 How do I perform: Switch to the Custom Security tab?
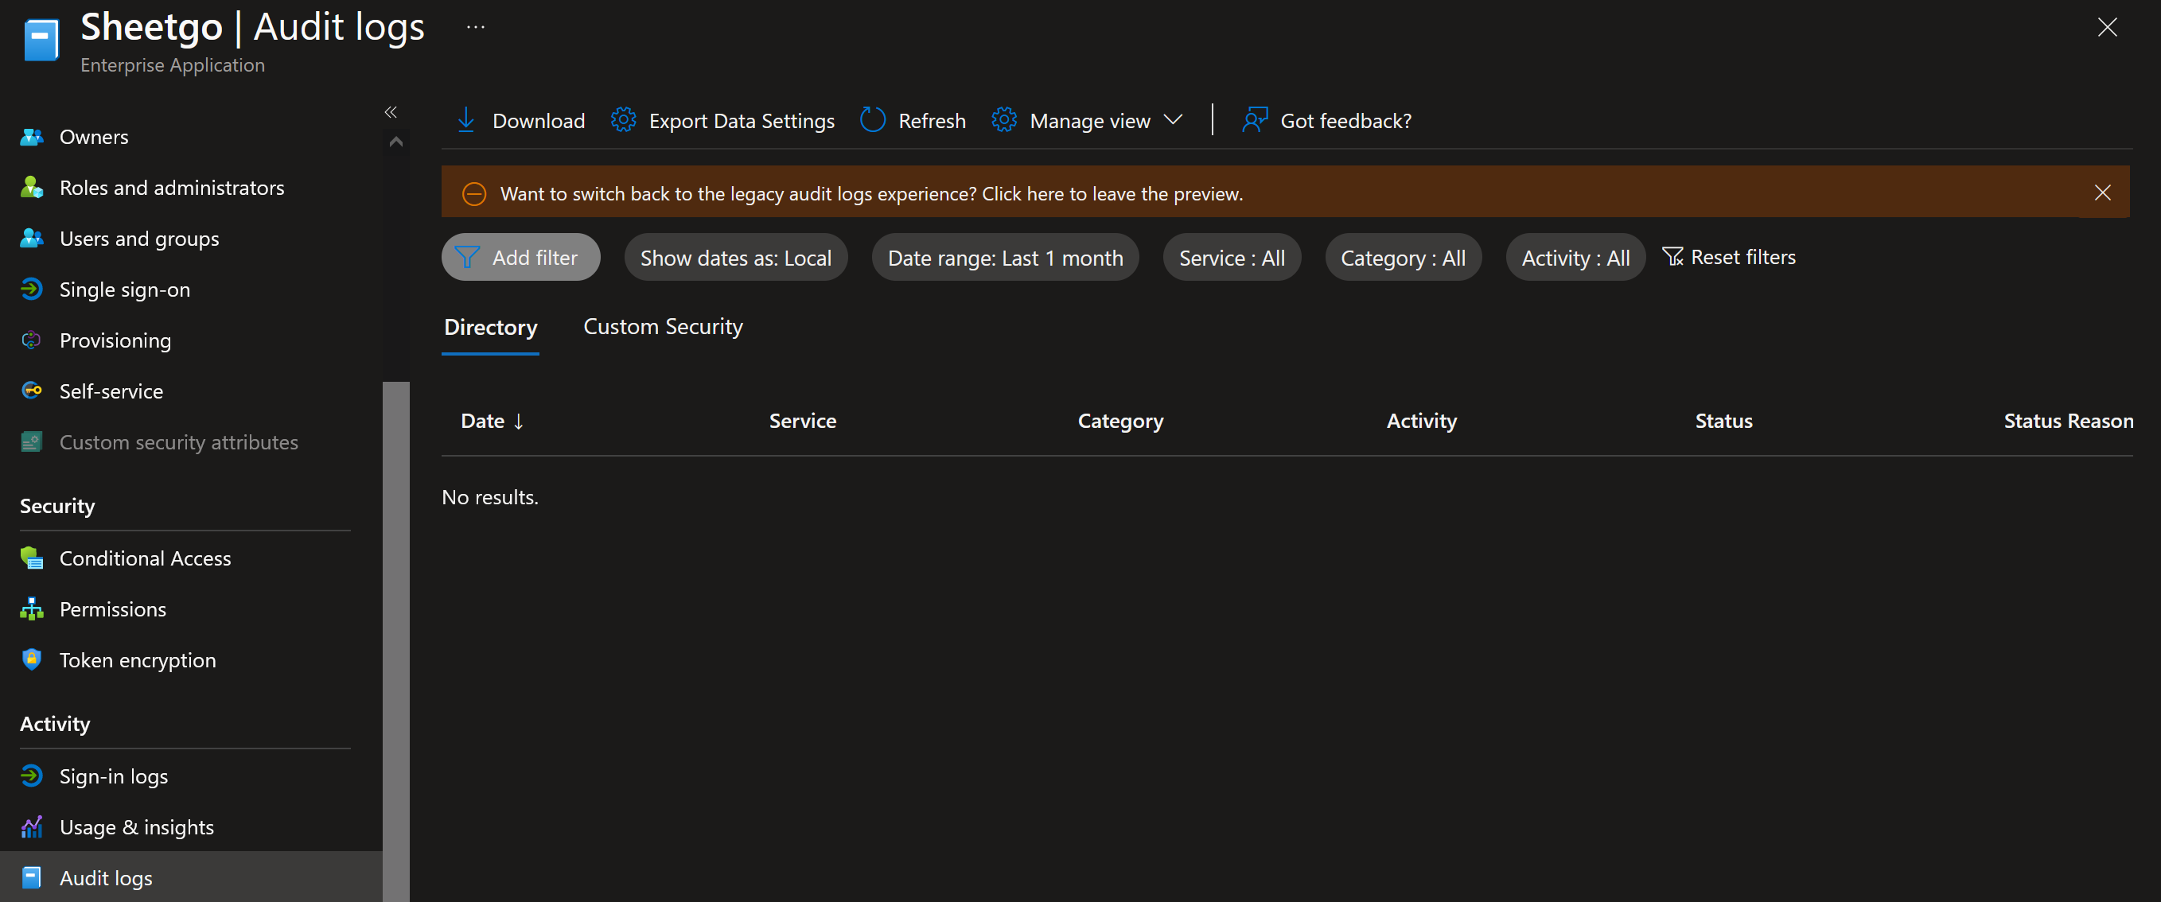663,326
